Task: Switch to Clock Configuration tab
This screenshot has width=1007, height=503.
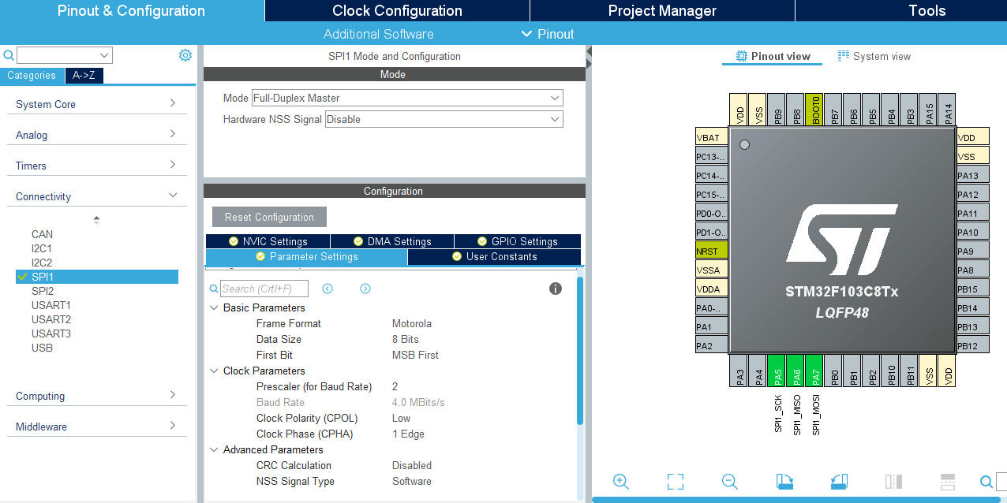Action: (397, 11)
